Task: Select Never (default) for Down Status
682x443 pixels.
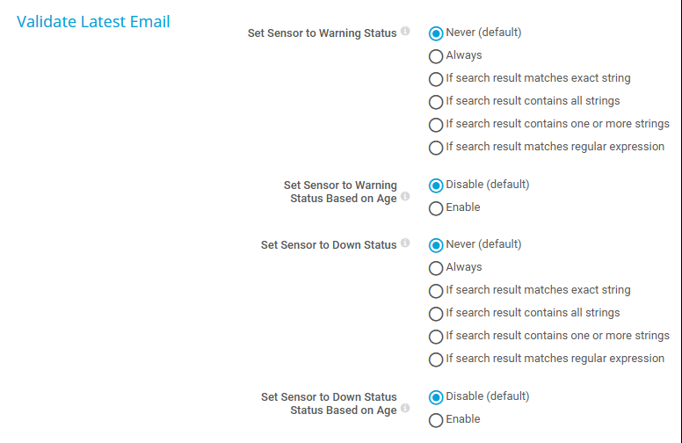Action: click(x=435, y=245)
